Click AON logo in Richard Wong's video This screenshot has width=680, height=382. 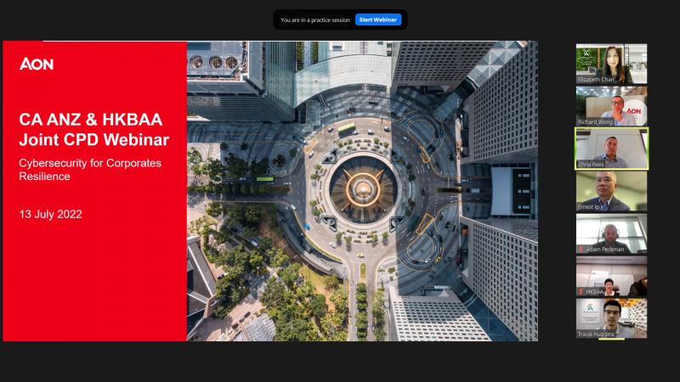pyautogui.click(x=633, y=111)
